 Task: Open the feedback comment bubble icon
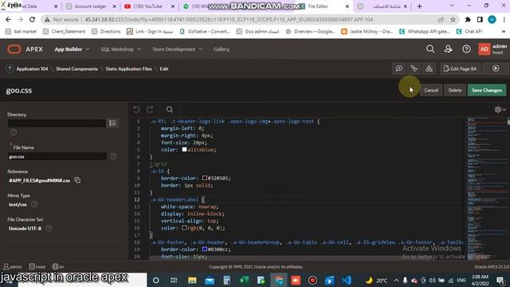click(399, 69)
